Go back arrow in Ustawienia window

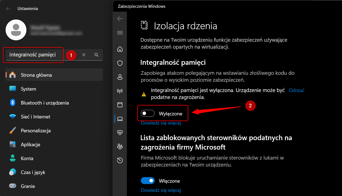[8, 9]
